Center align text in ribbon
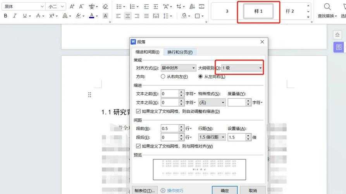Image resolution: width=346 pixels, height=194 pixels. pyautogui.click(x=127, y=16)
